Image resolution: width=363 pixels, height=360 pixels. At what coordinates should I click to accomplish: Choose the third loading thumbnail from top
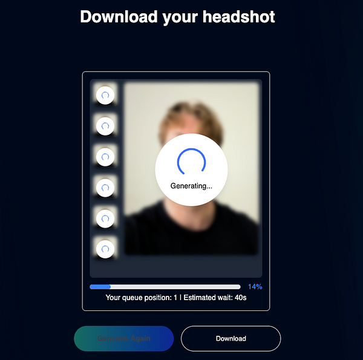coord(105,156)
